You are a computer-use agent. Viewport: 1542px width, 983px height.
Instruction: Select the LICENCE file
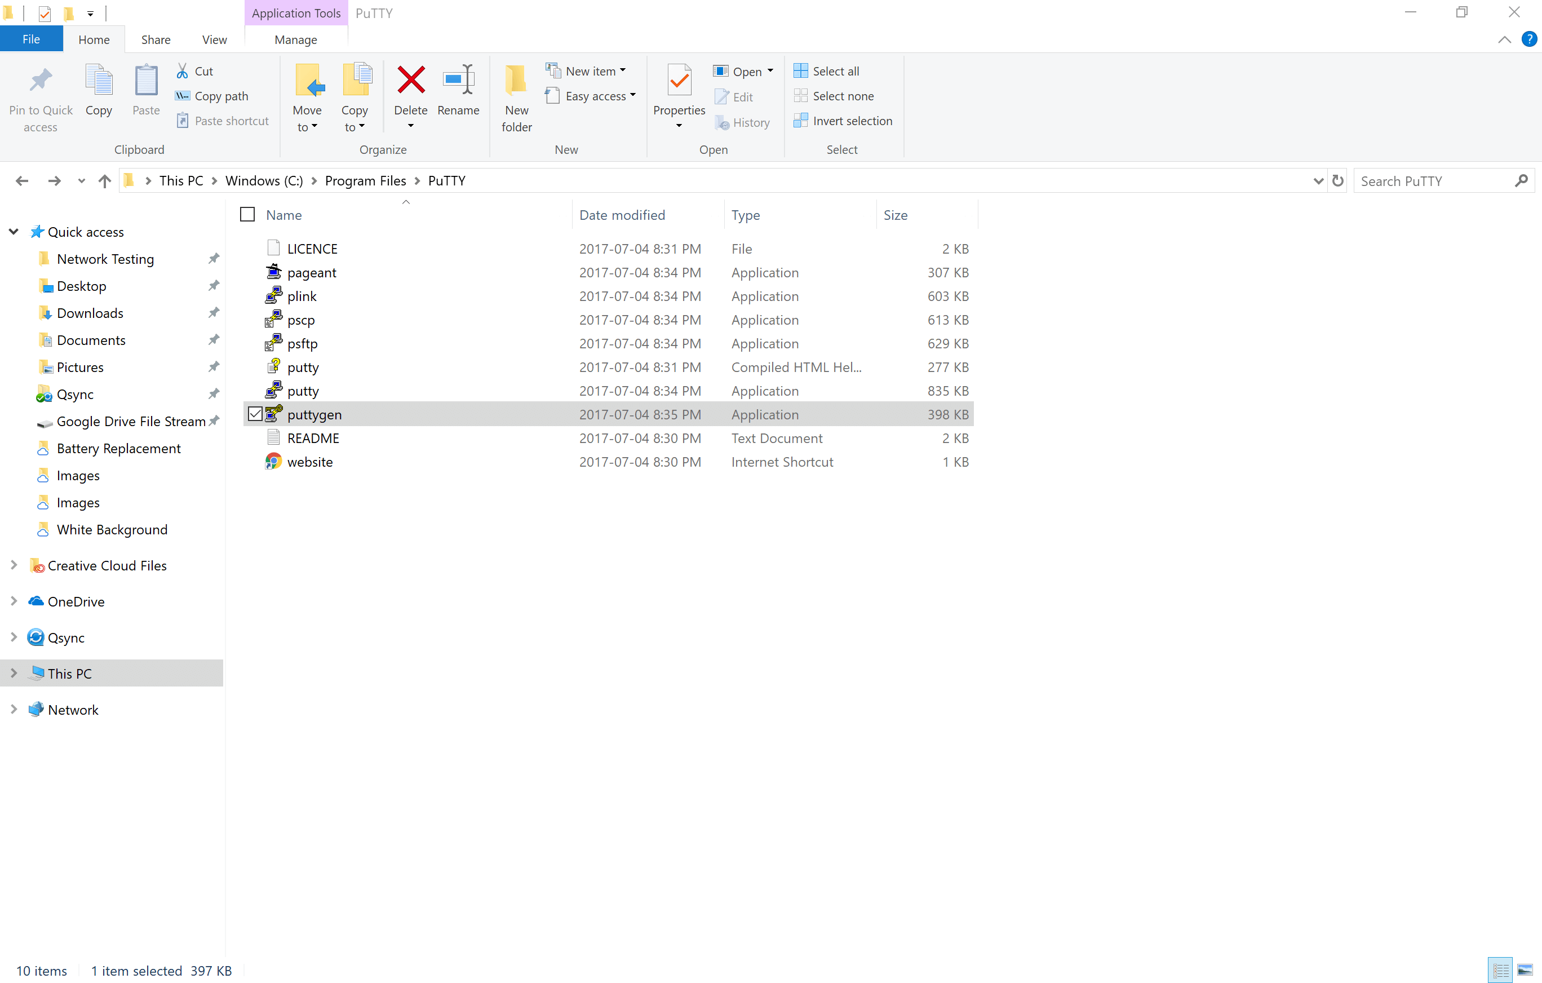click(608, 249)
